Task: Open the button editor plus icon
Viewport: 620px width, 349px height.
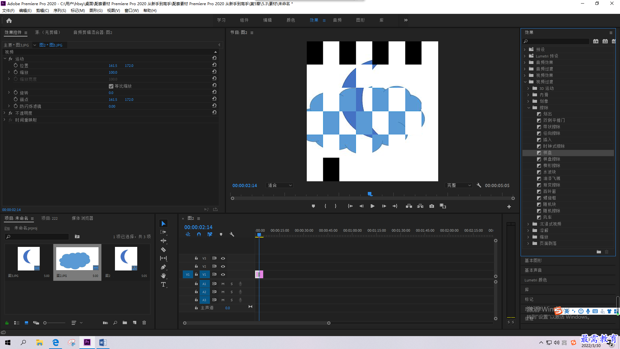Action: click(x=509, y=207)
